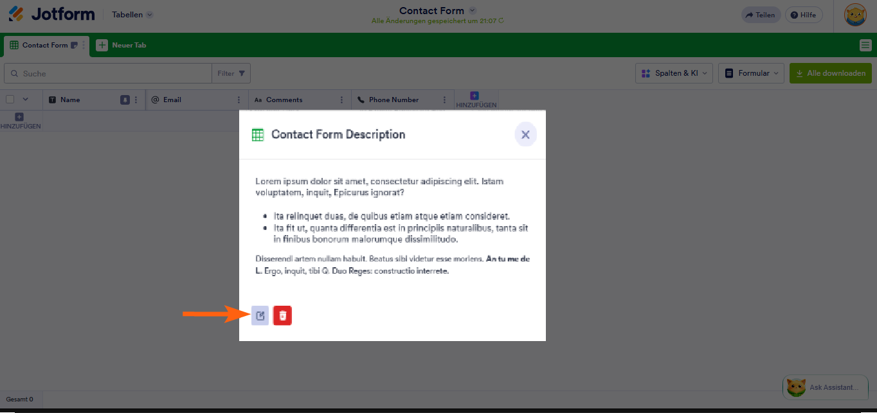The image size is (877, 413).
Task: Click the note icon on Contact Form tab
Action: pos(74,45)
